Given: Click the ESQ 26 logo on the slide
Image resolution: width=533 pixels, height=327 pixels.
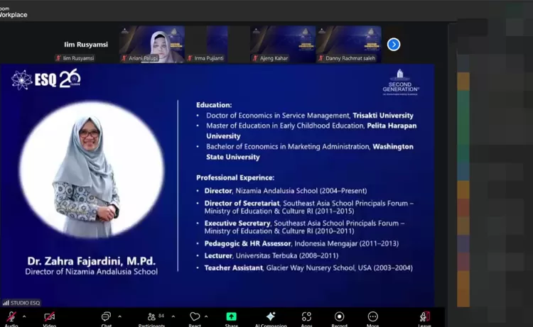Looking at the screenshot, I should (x=45, y=79).
